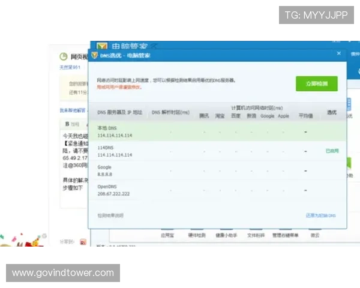Click the clock icon beside 网页 heading
Viewport: 360px width, 288px height.
pyautogui.click(x=64, y=56)
